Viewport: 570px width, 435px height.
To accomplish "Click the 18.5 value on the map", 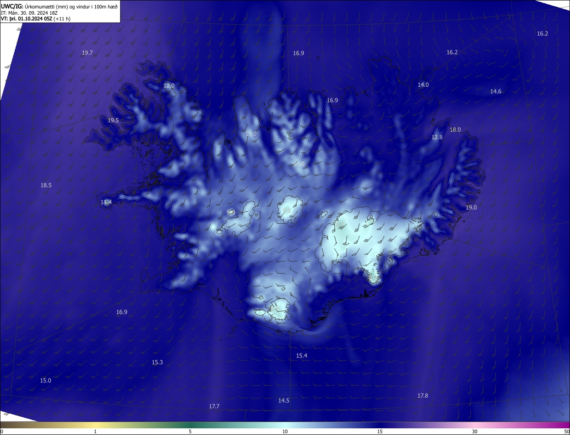I will pyautogui.click(x=46, y=185).
